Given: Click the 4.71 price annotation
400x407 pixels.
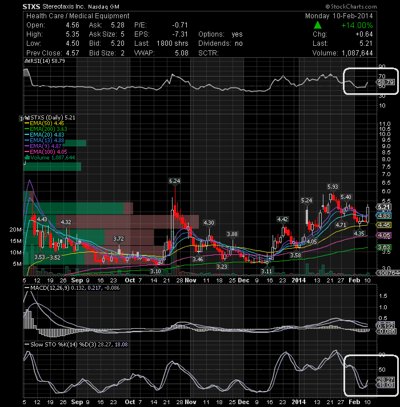Looking at the screenshot, I should (341, 225).
